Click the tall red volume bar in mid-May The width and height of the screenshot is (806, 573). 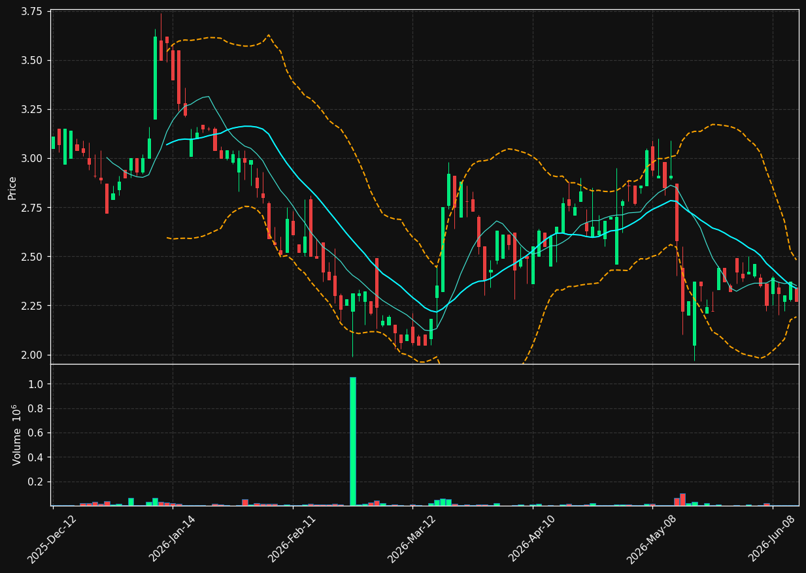tap(682, 499)
